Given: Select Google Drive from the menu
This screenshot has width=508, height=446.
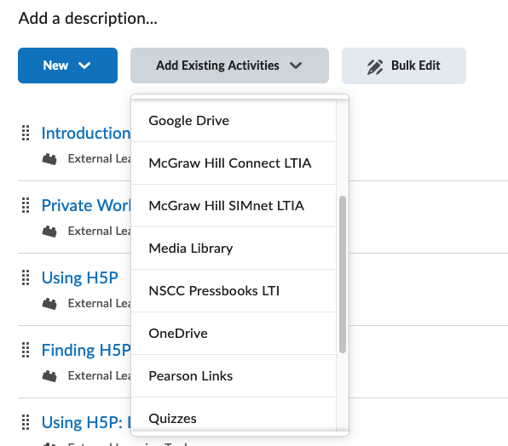Looking at the screenshot, I should tap(234, 121).
